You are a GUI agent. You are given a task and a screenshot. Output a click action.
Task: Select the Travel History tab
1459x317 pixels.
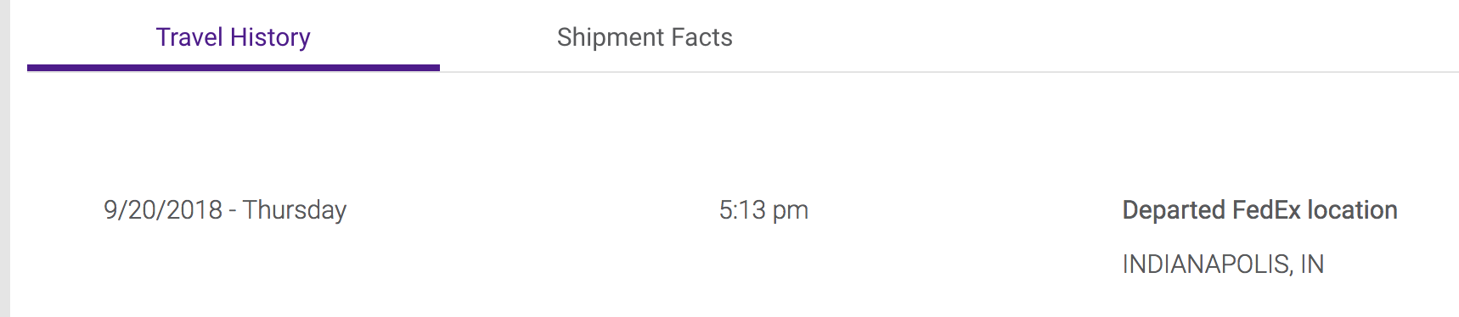(234, 37)
